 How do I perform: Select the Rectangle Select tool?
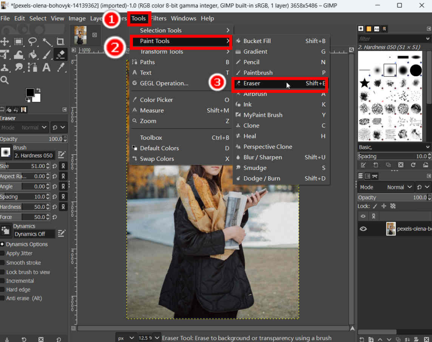tap(18, 41)
